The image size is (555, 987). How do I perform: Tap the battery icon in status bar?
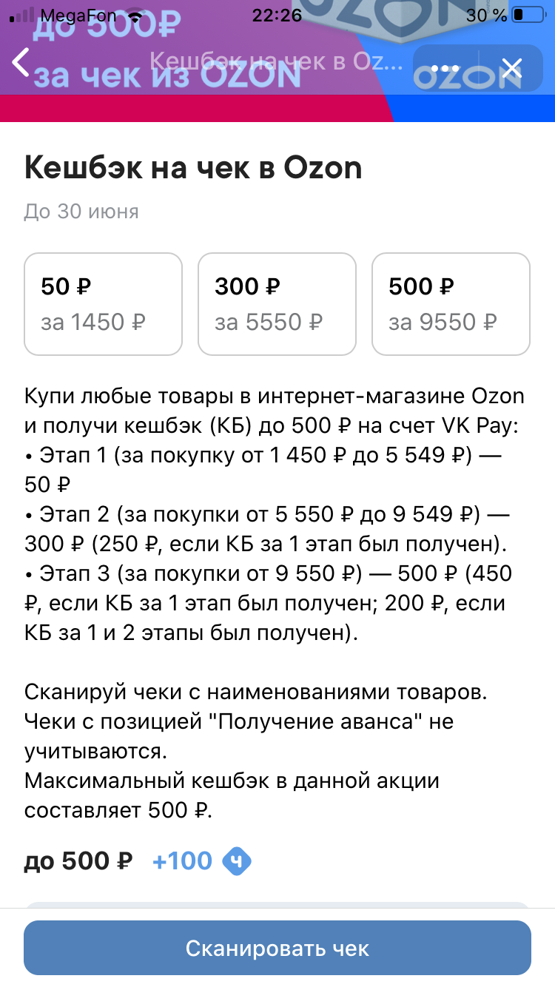528,14
